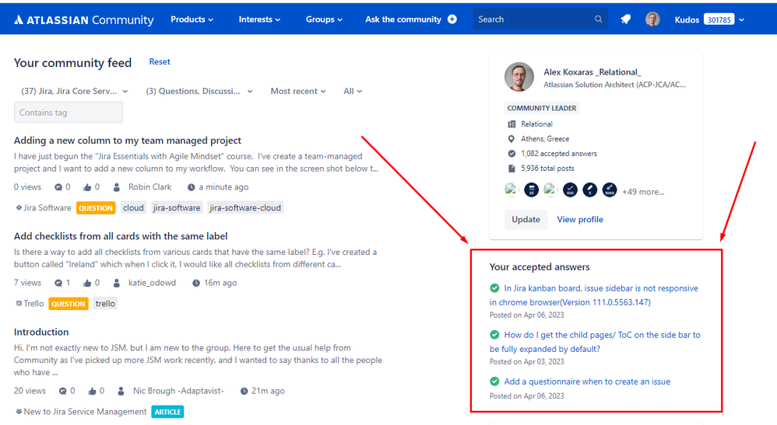This screenshot has height=425, width=777.
Task: Click the New to Jira Service Management group link
Action: [85, 412]
